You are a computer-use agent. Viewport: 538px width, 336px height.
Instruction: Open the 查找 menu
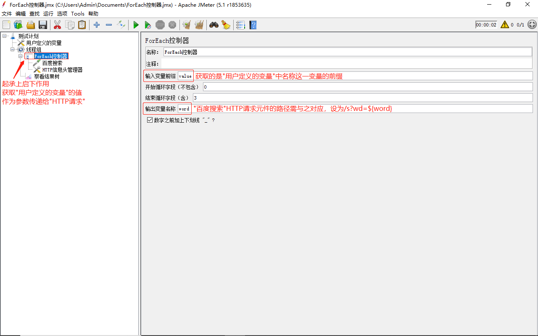click(x=34, y=14)
